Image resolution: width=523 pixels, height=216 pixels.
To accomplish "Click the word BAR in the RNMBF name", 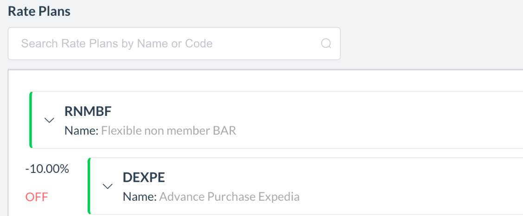I will (225, 131).
